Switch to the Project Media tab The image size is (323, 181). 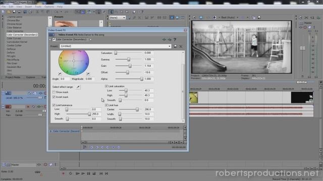point(13,77)
